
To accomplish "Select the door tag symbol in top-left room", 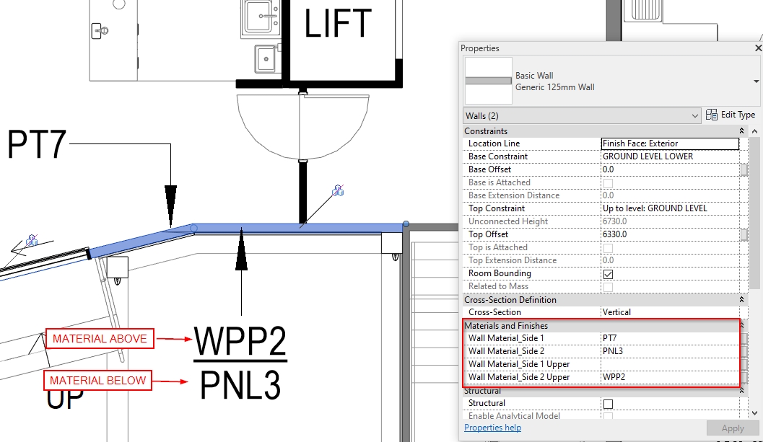I will coord(100,31).
